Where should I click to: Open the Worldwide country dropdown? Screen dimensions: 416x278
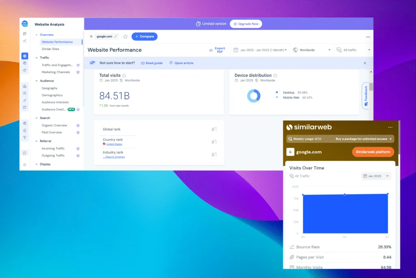pos(312,50)
